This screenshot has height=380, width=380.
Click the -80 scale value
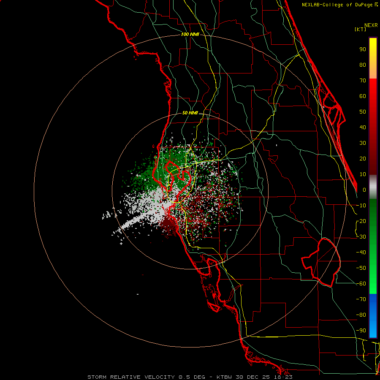point(361,315)
